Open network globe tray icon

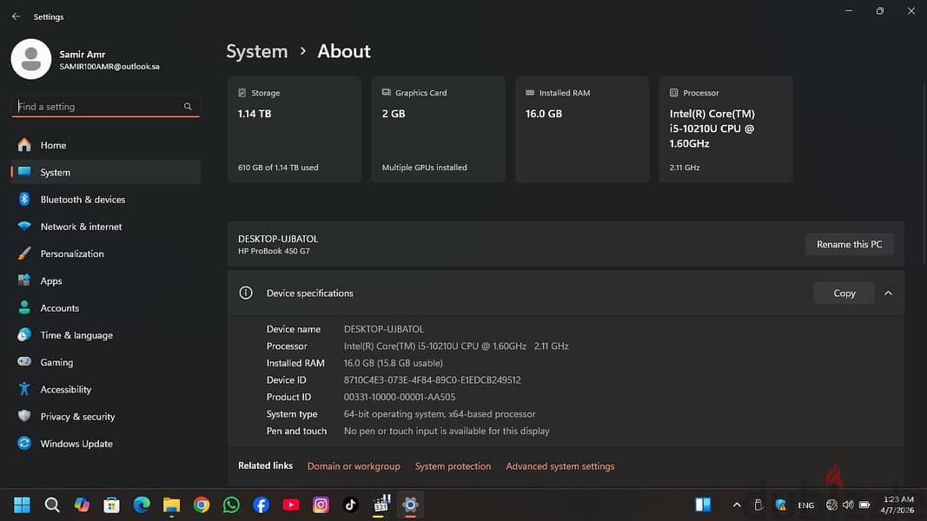(831, 505)
